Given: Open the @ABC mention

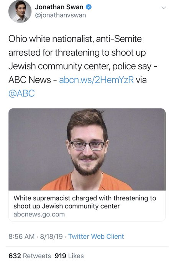Looking at the screenshot, I should (x=21, y=93).
